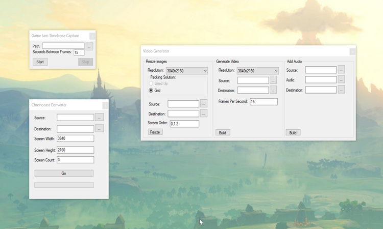
Task: Click Path text field in Timelapse Capture
Action: point(63,46)
